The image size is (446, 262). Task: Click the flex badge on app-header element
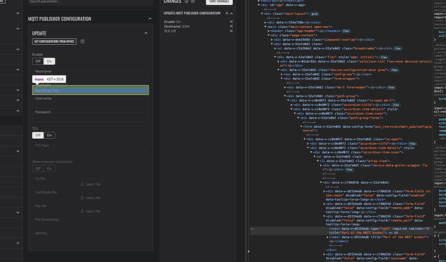(346, 31)
